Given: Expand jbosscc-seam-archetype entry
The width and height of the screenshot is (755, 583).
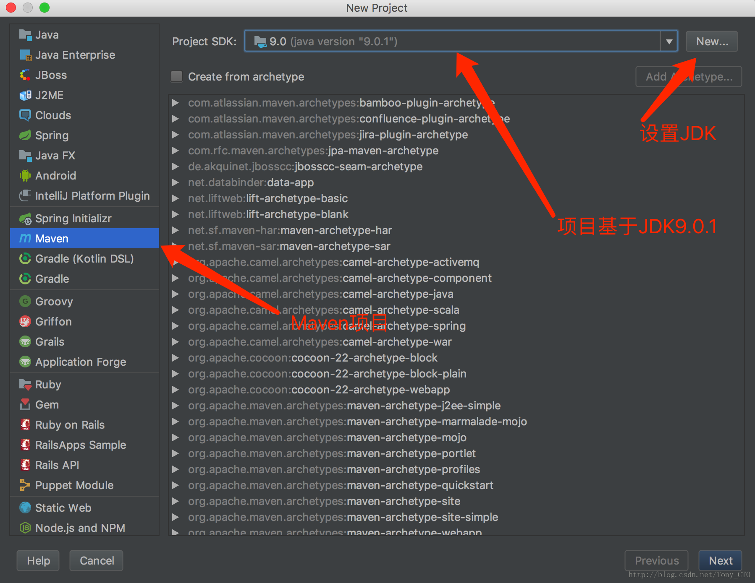Looking at the screenshot, I should pos(176,167).
